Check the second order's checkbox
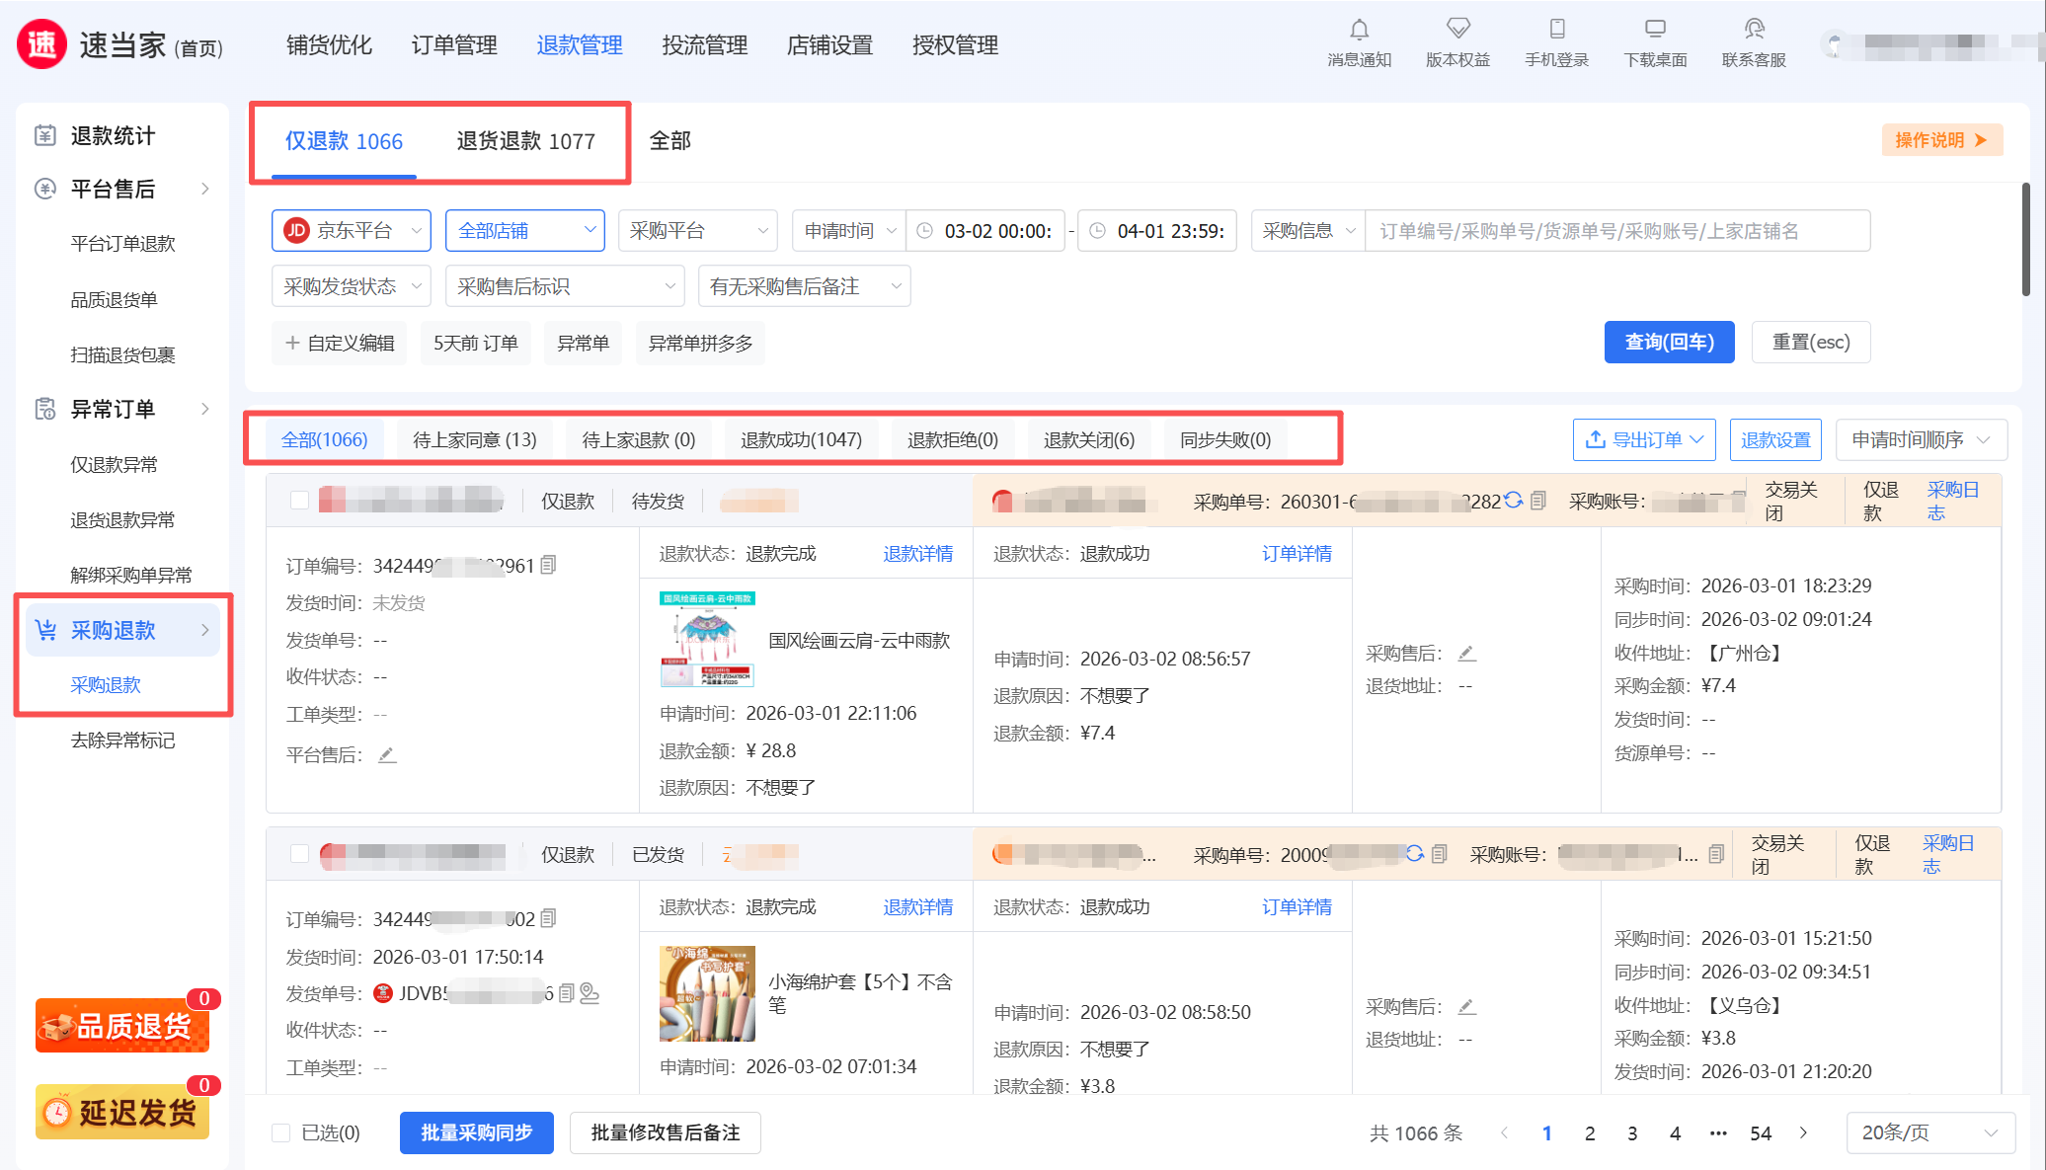 [300, 854]
